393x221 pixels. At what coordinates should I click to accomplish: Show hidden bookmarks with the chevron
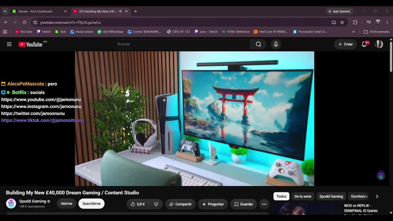tap(354, 32)
